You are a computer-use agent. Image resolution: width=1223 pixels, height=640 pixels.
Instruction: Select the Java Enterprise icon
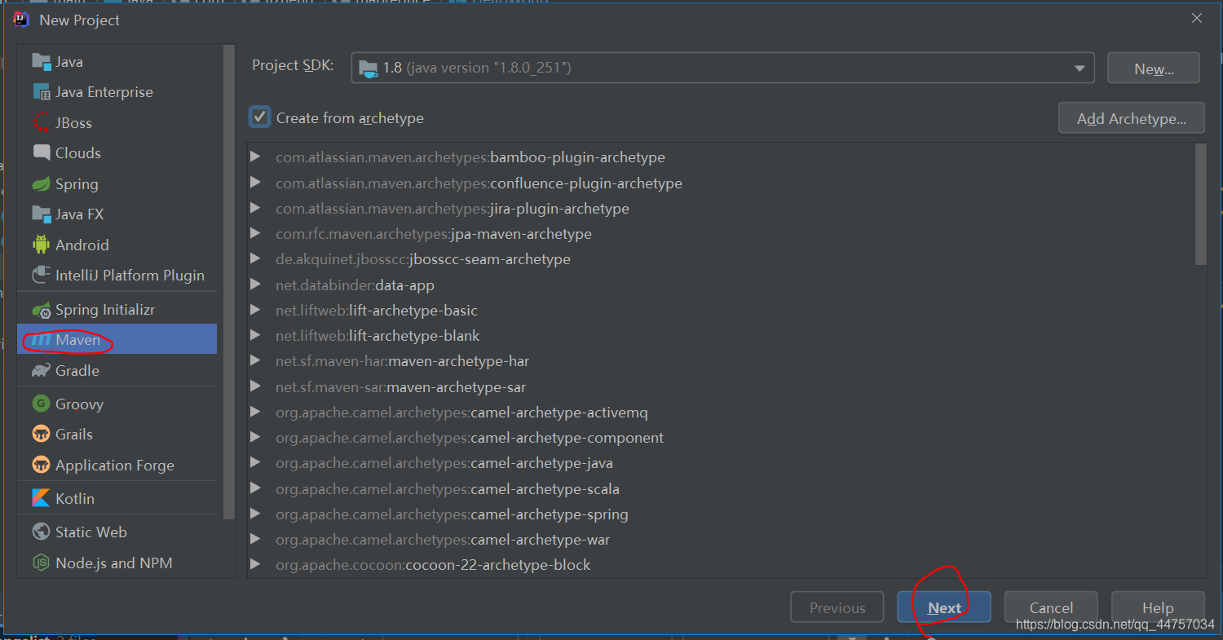(x=41, y=91)
